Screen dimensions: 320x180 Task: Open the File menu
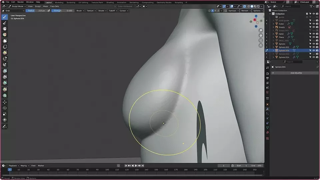pos(7,2)
